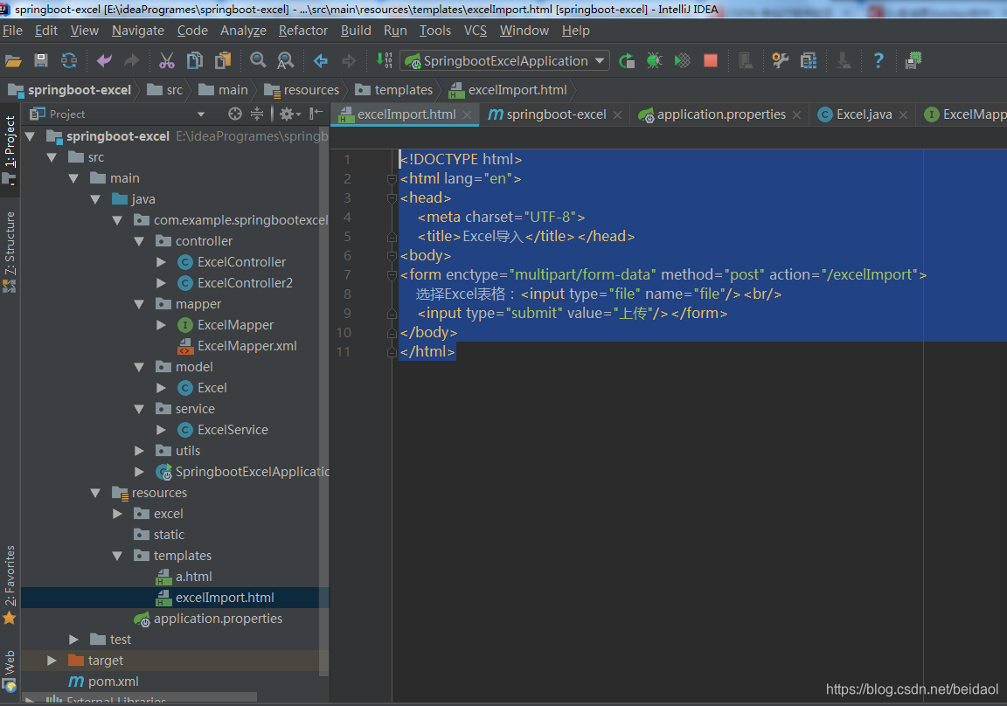Image resolution: width=1007 pixels, height=706 pixels.
Task: Cut selection with the scissors icon
Action: tap(167, 60)
